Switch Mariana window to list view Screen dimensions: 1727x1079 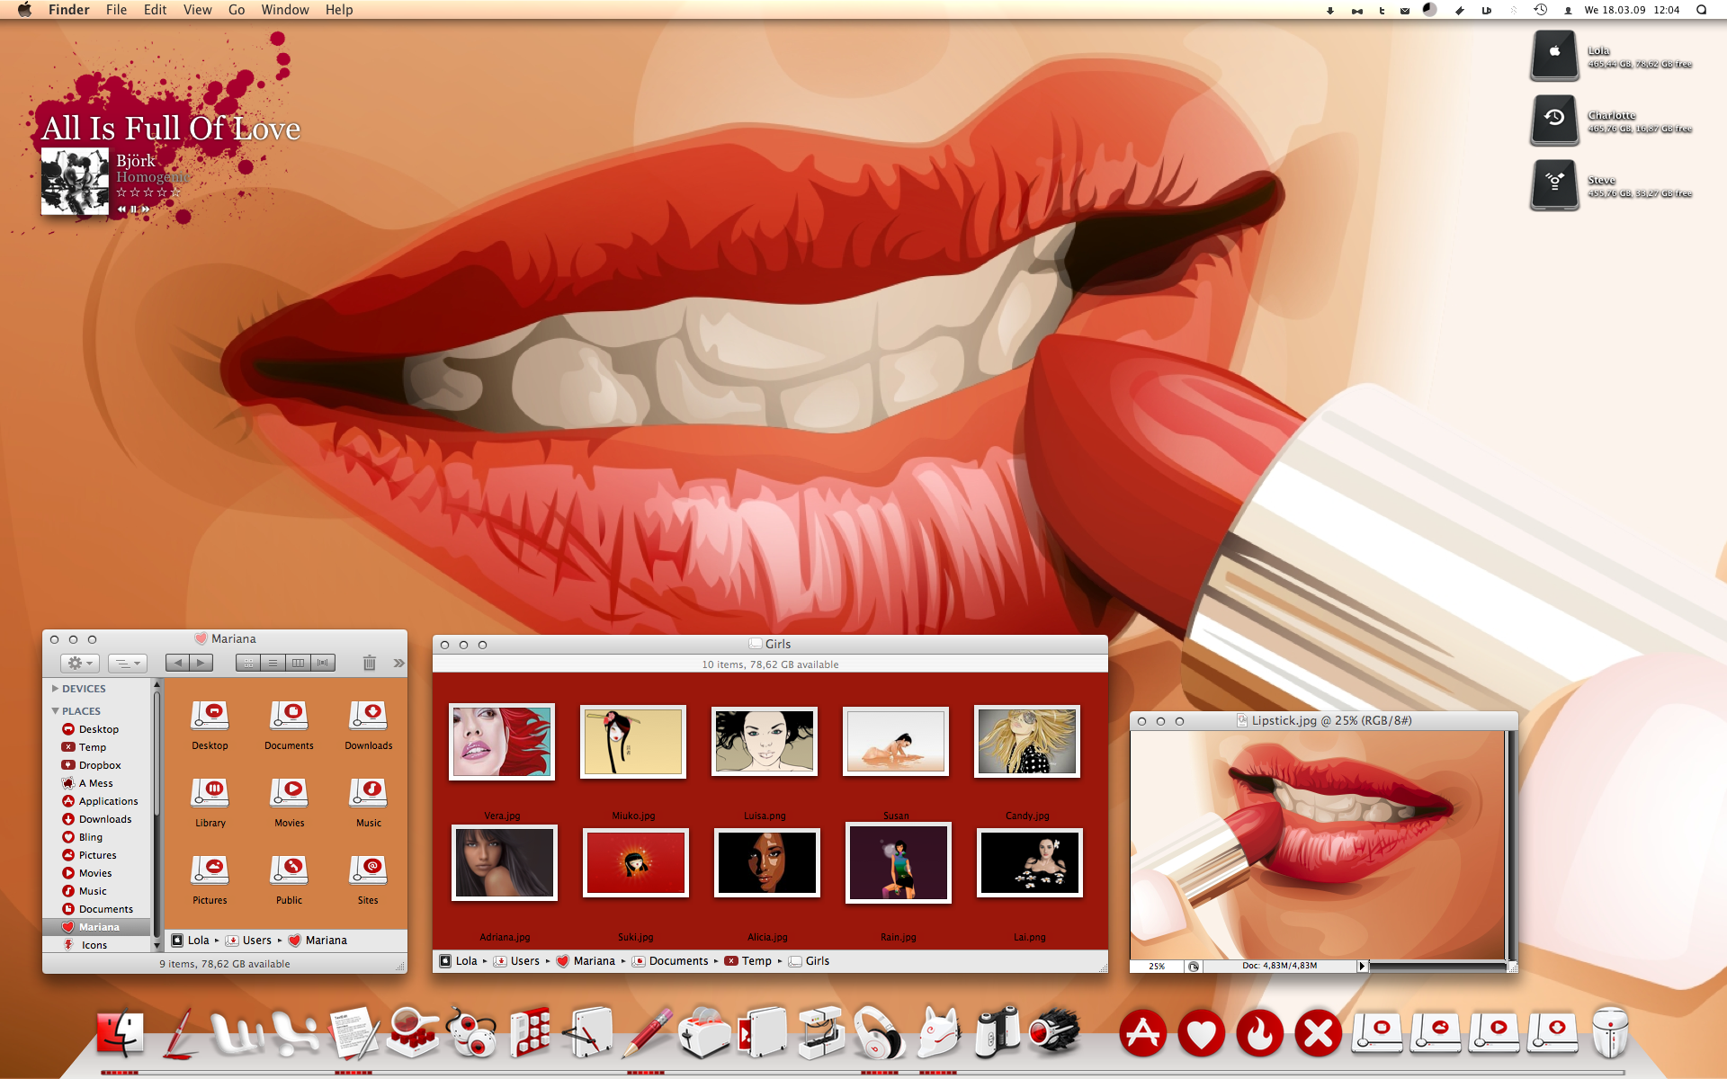click(x=273, y=663)
